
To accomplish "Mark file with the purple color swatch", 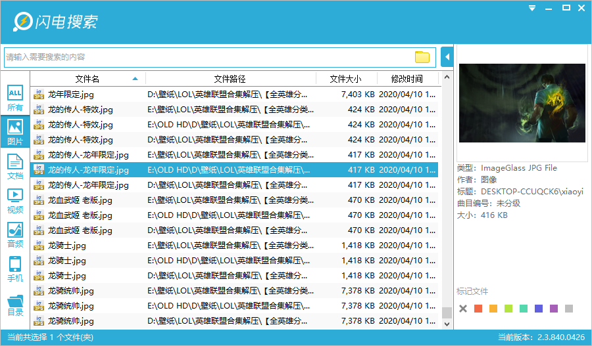I will pos(554,309).
